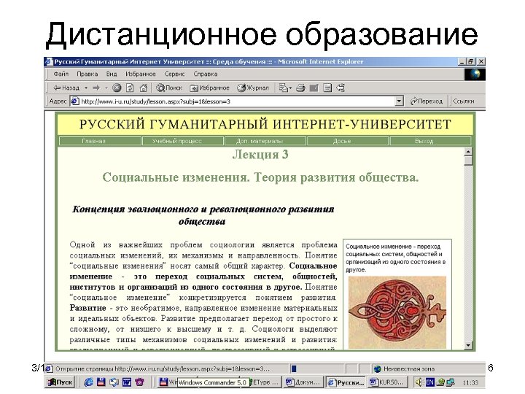Viewport: 525px width, 394px height.
Task: Click the Неизвестная зона status bar entry
Action: click(x=405, y=369)
